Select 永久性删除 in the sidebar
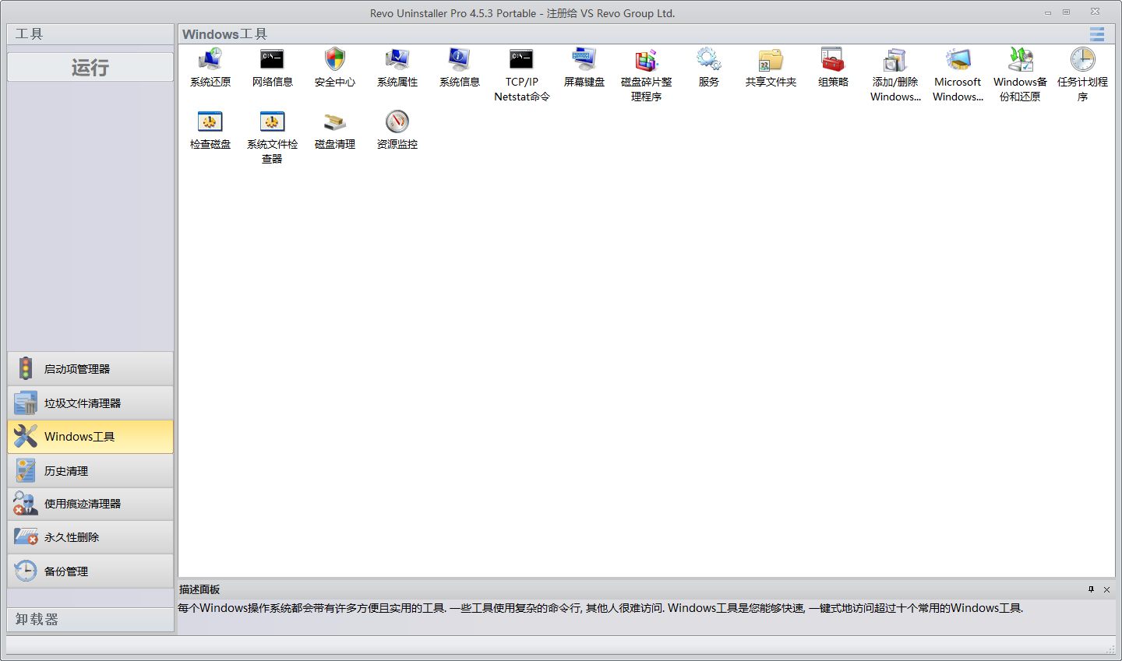The width and height of the screenshot is (1122, 661). point(90,537)
